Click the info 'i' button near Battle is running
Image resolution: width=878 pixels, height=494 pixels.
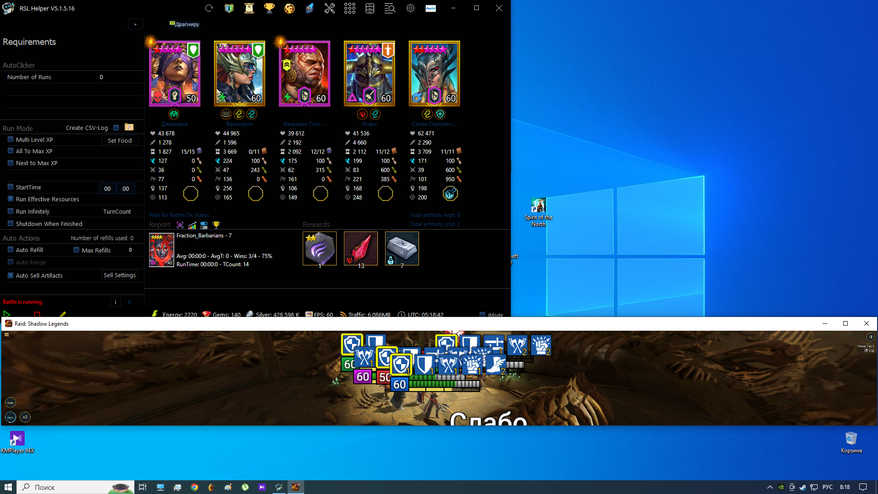116,302
